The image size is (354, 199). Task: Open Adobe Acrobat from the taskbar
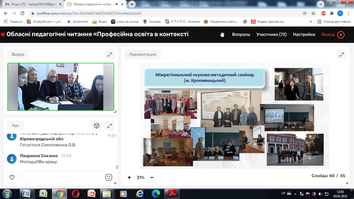pyautogui.click(x=172, y=194)
